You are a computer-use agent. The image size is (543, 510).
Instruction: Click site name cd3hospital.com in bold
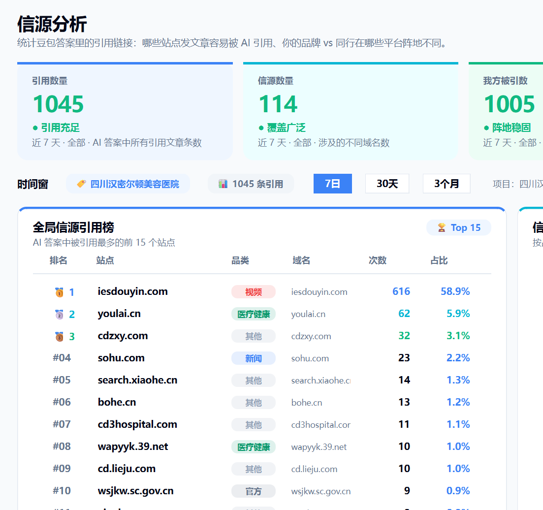click(x=137, y=424)
